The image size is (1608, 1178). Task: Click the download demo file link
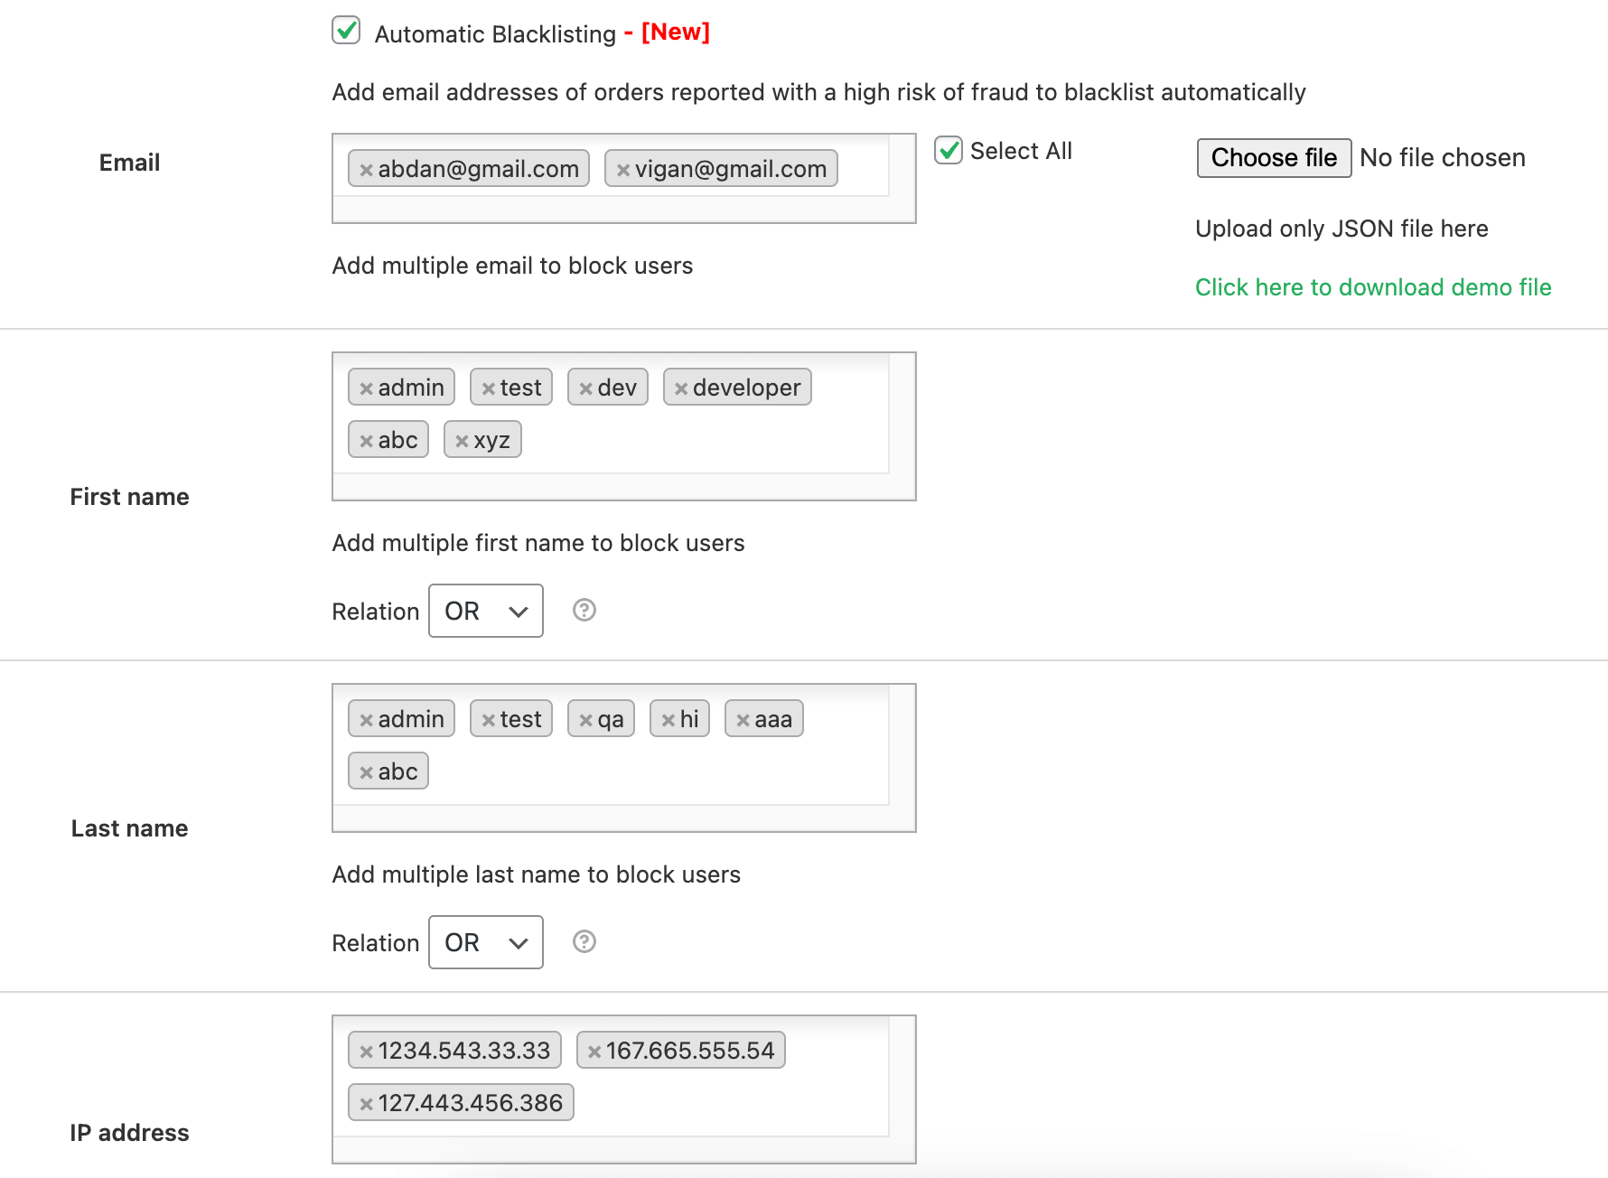pos(1372,287)
